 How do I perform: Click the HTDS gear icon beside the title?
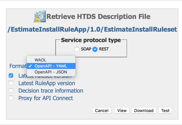40,16
